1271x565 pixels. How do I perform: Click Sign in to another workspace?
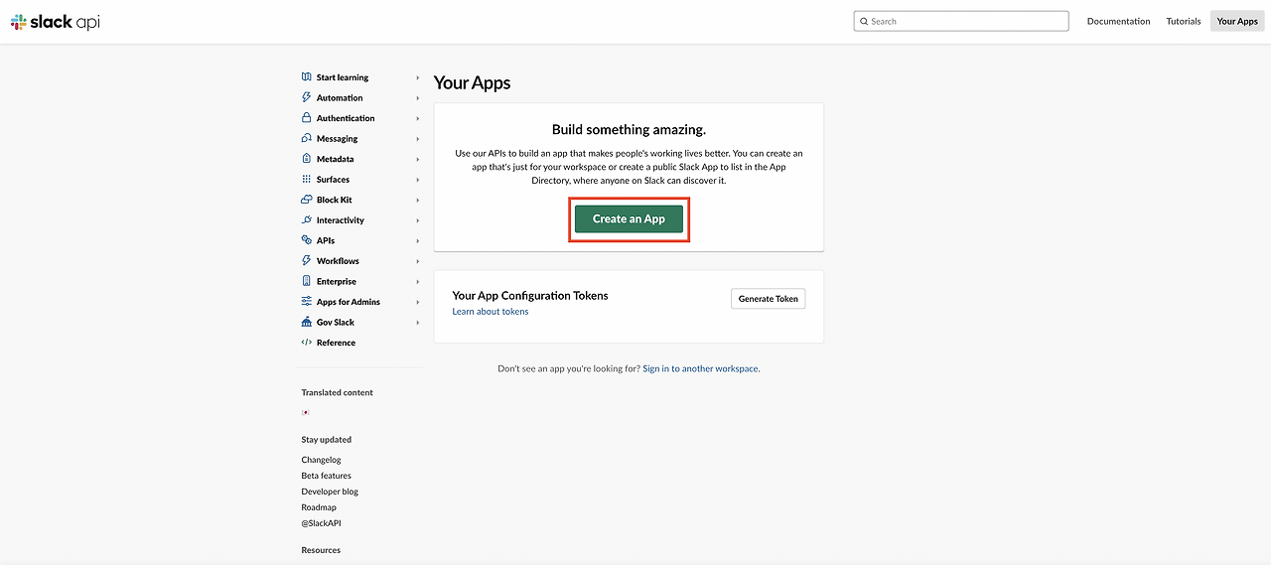(x=700, y=368)
